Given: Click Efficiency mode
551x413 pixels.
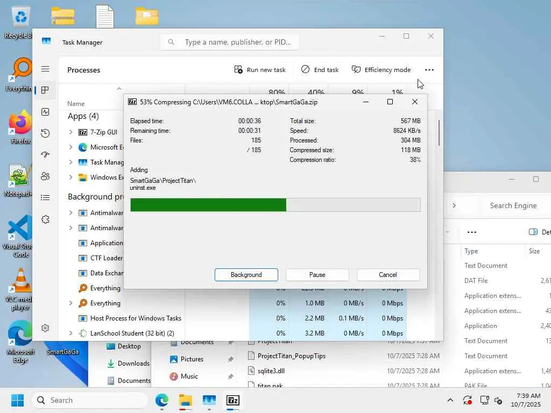Looking at the screenshot, I should point(382,69).
